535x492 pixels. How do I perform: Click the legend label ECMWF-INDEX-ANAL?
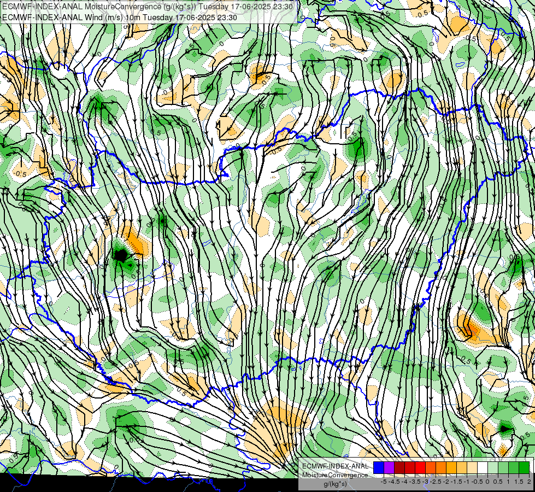335,466
